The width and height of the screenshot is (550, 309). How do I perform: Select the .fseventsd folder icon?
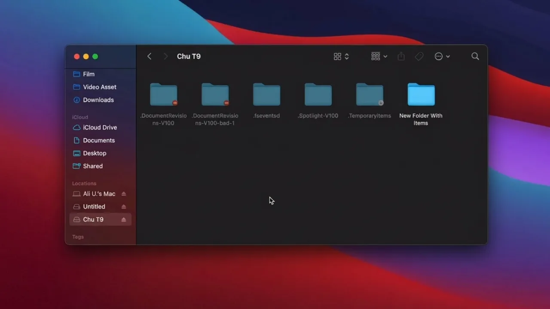pos(266,94)
